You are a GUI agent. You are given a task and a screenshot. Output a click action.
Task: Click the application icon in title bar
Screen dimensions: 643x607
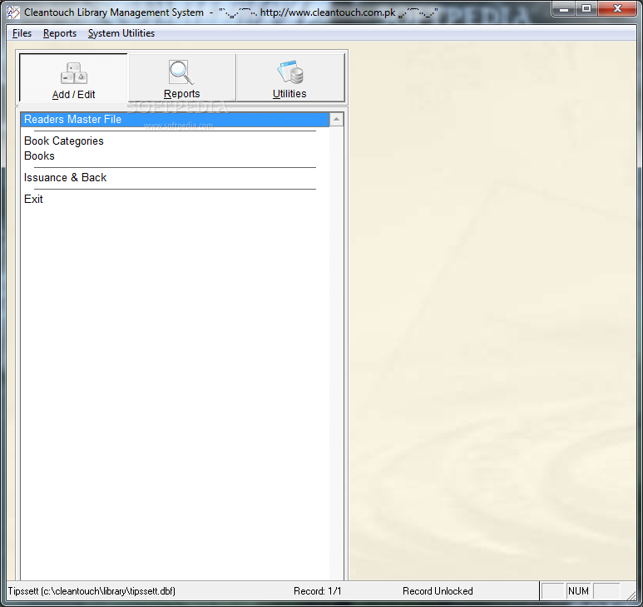pos(13,12)
